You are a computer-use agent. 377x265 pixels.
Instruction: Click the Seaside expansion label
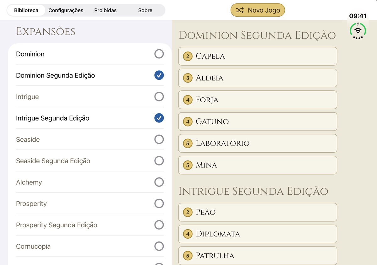pyautogui.click(x=28, y=139)
